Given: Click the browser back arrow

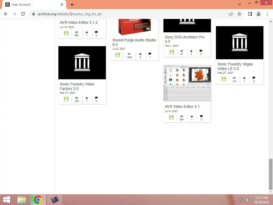Looking at the screenshot, I should pyautogui.click(x=6, y=14).
